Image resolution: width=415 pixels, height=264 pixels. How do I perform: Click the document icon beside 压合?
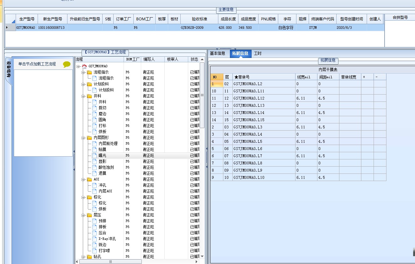(x=95, y=233)
